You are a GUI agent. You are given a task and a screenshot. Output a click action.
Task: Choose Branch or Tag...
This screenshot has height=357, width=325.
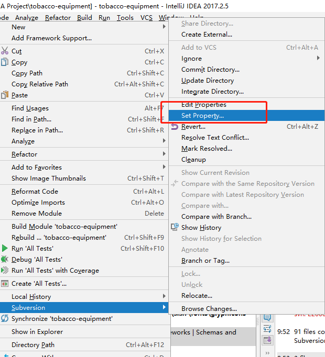pos(247,261)
